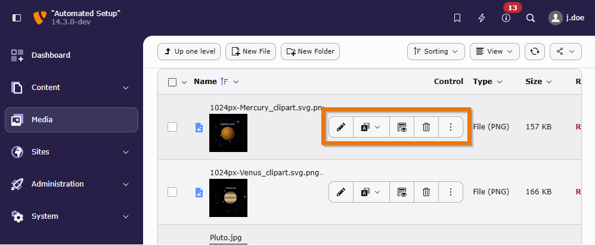Click Venus file image type icon
Image resolution: width=595 pixels, height=245 pixels.
point(199,193)
